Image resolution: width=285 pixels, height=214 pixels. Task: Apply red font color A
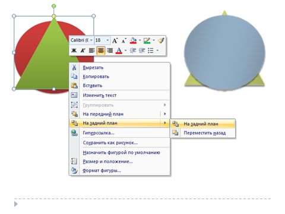coord(119,51)
